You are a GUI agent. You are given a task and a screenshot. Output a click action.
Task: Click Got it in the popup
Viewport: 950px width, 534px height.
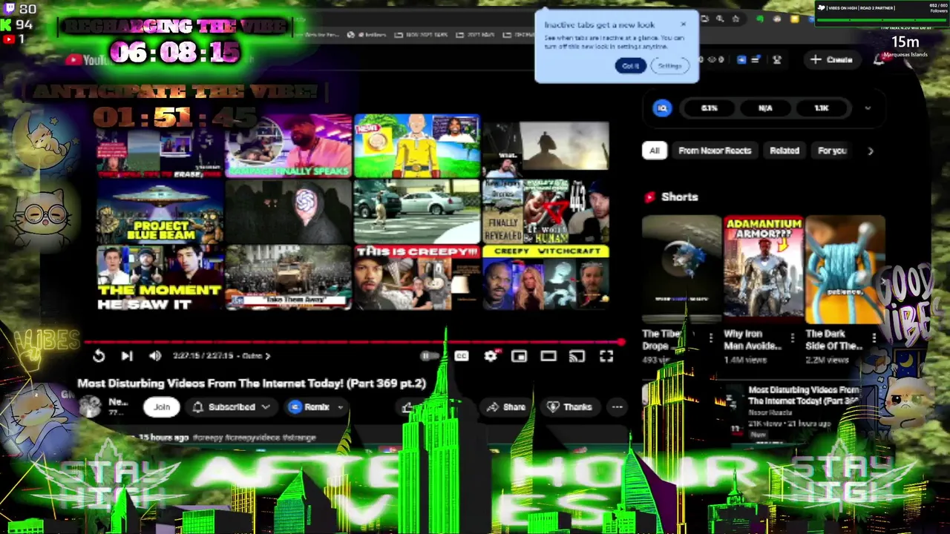click(x=631, y=66)
